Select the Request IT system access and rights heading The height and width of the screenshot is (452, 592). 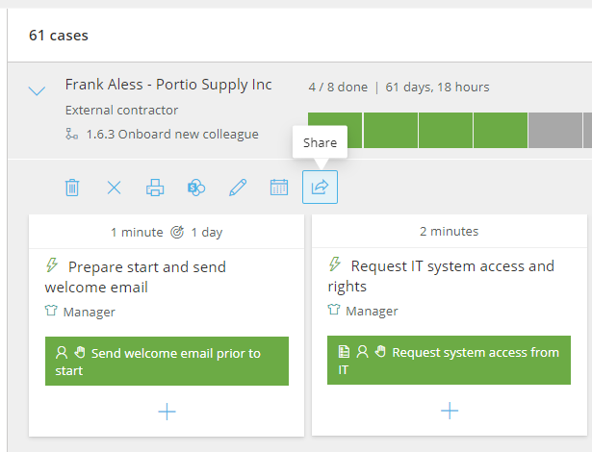[x=443, y=276]
